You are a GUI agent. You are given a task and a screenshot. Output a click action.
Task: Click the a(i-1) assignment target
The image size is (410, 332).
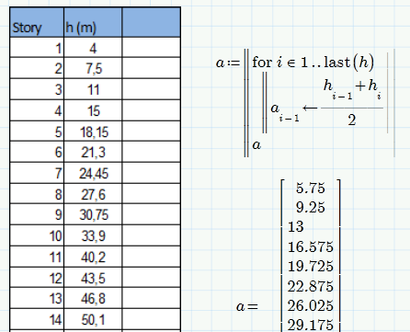pyautogui.click(x=285, y=112)
